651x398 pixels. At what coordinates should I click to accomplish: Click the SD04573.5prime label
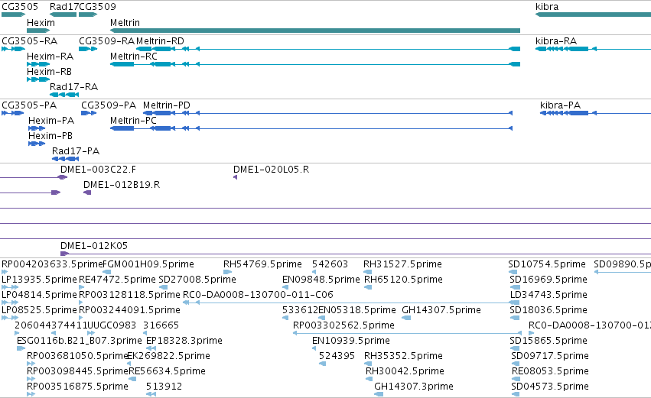point(550,387)
